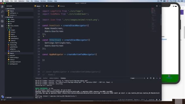Open the Selection menu
The image size is (185, 104).
(21, 1)
